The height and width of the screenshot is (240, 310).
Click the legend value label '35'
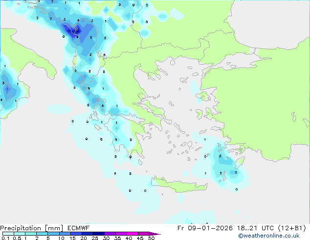tap(117, 238)
